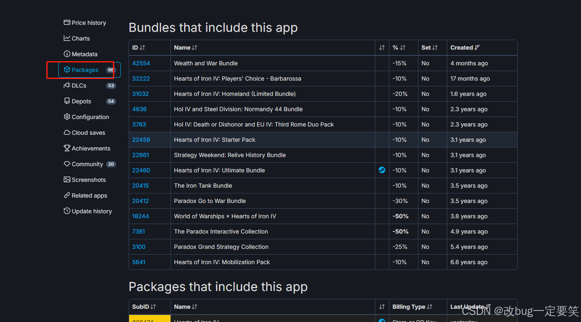Click 'The Paradox Interactive Collection' text
The width and height of the screenshot is (581, 322).
(221, 231)
